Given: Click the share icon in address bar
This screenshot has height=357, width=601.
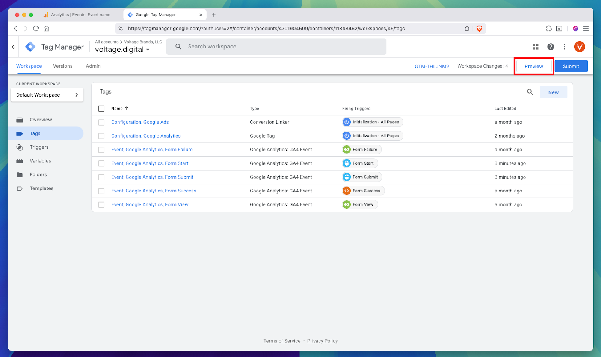Looking at the screenshot, I should pyautogui.click(x=467, y=29).
